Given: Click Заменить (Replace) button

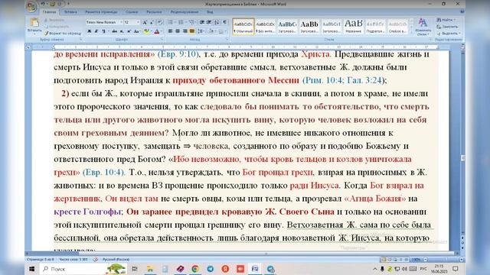Looking at the screenshot, I should click(447, 27).
